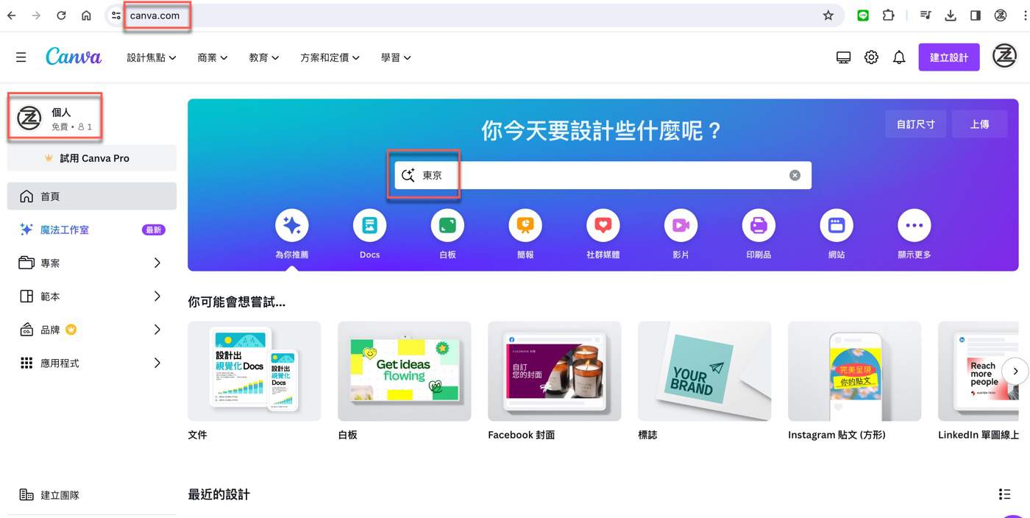Open the browser media control icon

[x=926, y=15]
